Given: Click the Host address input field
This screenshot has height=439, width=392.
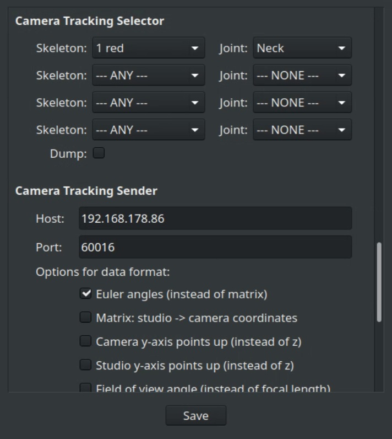Looking at the screenshot, I should (x=215, y=218).
